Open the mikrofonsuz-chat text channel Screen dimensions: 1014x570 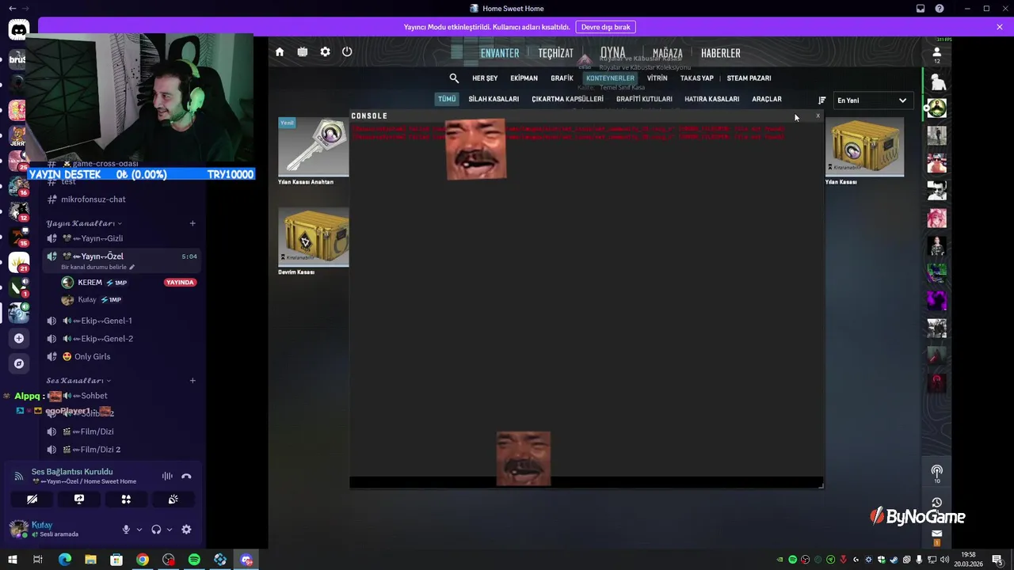[121, 199]
